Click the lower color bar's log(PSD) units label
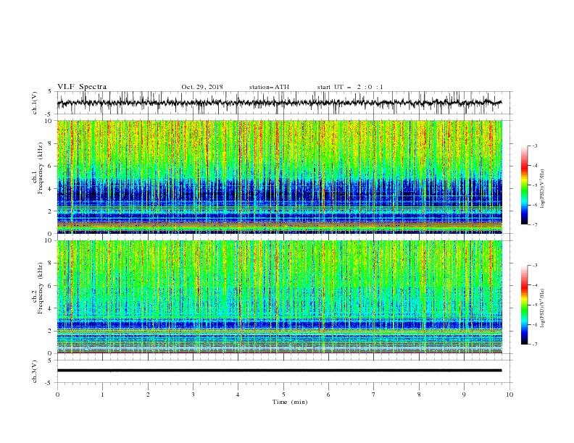The height and width of the screenshot is (443, 574). click(x=542, y=308)
